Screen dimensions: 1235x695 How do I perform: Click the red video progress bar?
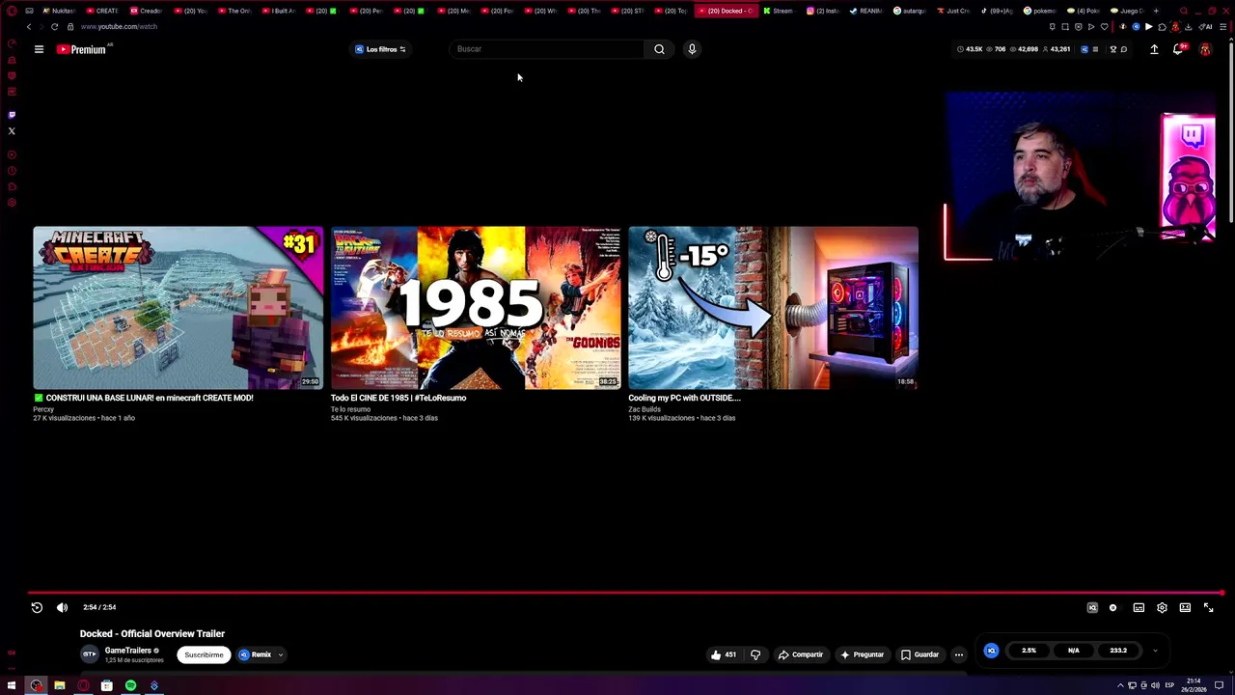coord(625,593)
